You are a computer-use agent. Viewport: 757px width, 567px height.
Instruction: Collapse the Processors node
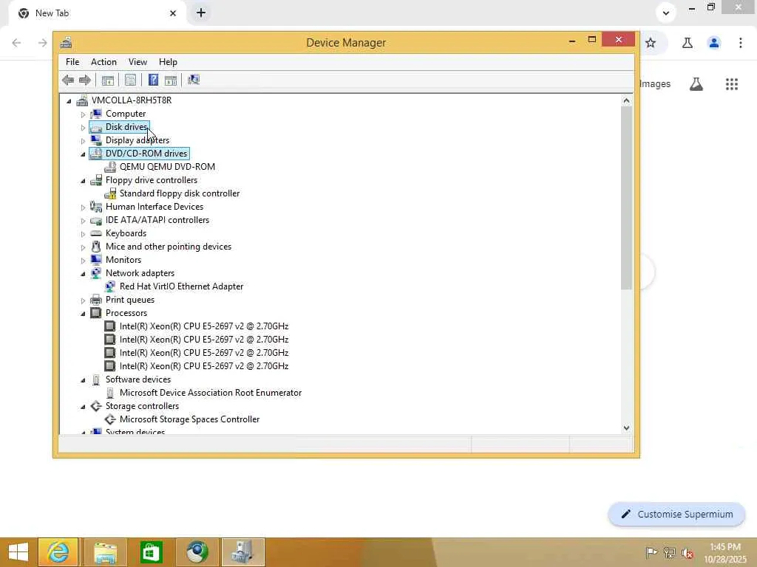tap(83, 313)
